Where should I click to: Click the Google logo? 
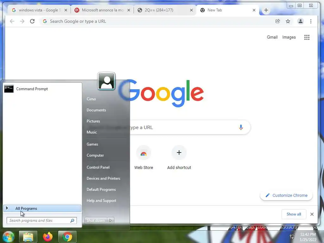161,93
